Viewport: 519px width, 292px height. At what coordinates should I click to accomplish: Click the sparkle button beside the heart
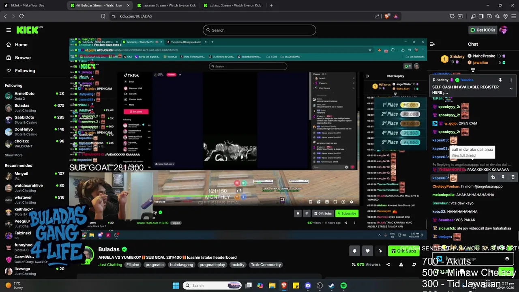380,251
